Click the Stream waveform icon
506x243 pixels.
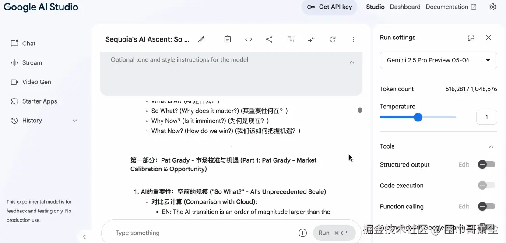(14, 63)
